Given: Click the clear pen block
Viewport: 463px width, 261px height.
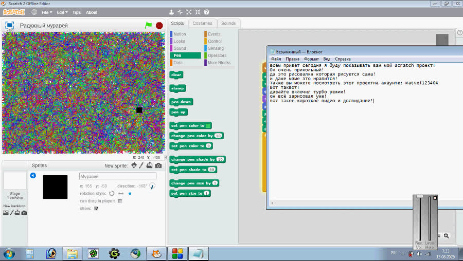Looking at the screenshot, I should (x=176, y=75).
